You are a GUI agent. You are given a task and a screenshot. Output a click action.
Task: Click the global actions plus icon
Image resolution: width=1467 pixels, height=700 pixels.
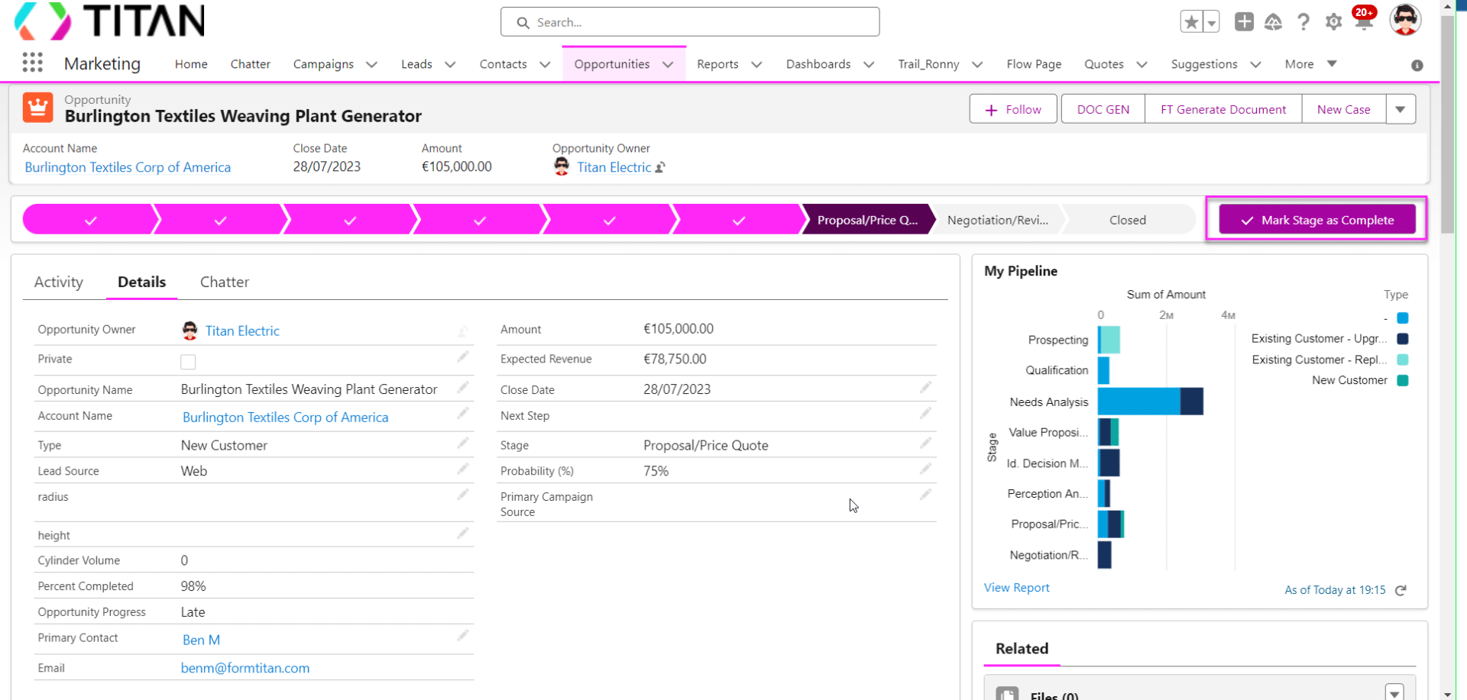coord(1244,22)
